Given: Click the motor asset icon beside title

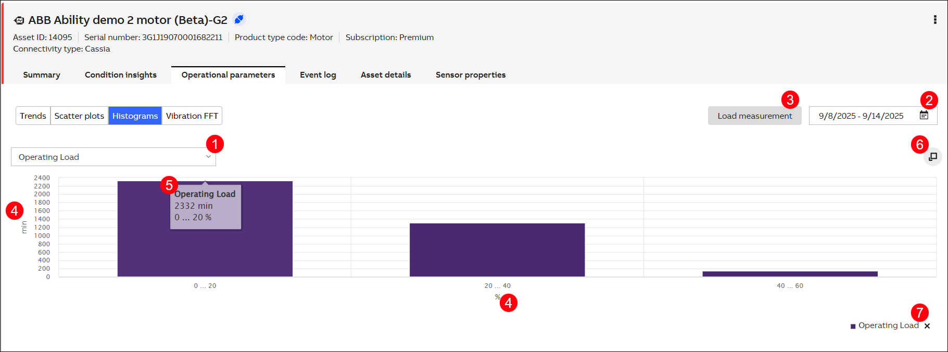Looking at the screenshot, I should click(19, 20).
